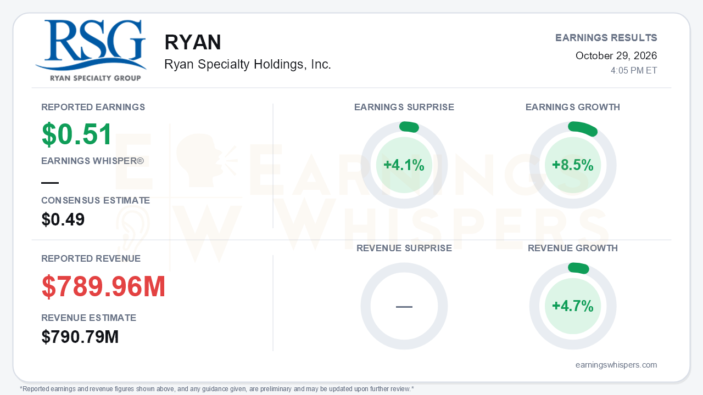
Task: Click the REPORTED REVENUE label
Action: click(91, 258)
